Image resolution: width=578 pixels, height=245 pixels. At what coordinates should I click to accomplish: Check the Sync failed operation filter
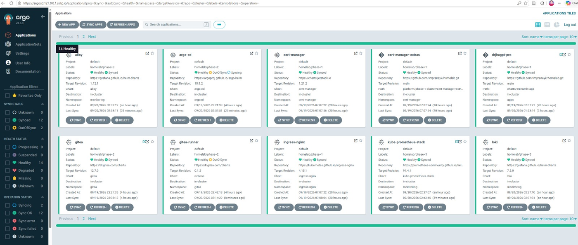7,229
